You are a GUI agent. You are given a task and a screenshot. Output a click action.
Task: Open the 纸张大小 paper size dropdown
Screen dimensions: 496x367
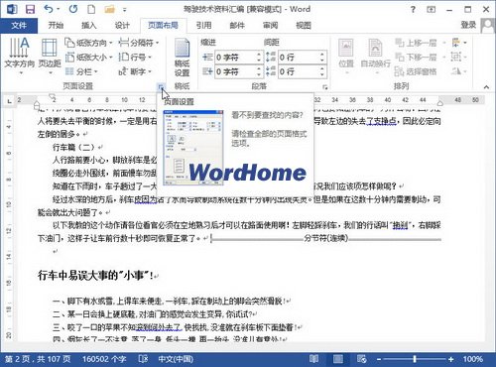pyautogui.click(x=88, y=58)
